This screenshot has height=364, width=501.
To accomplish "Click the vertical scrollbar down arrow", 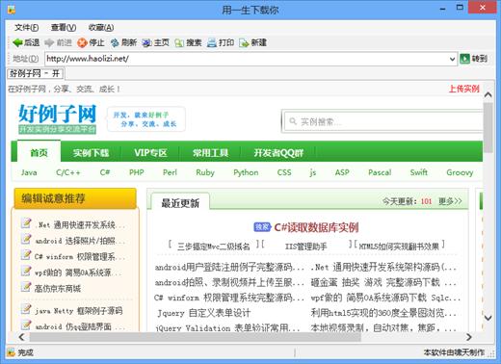I will point(488,318).
